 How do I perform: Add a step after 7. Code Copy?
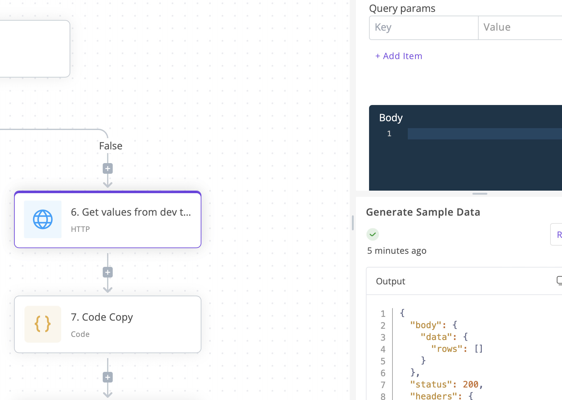(108, 377)
